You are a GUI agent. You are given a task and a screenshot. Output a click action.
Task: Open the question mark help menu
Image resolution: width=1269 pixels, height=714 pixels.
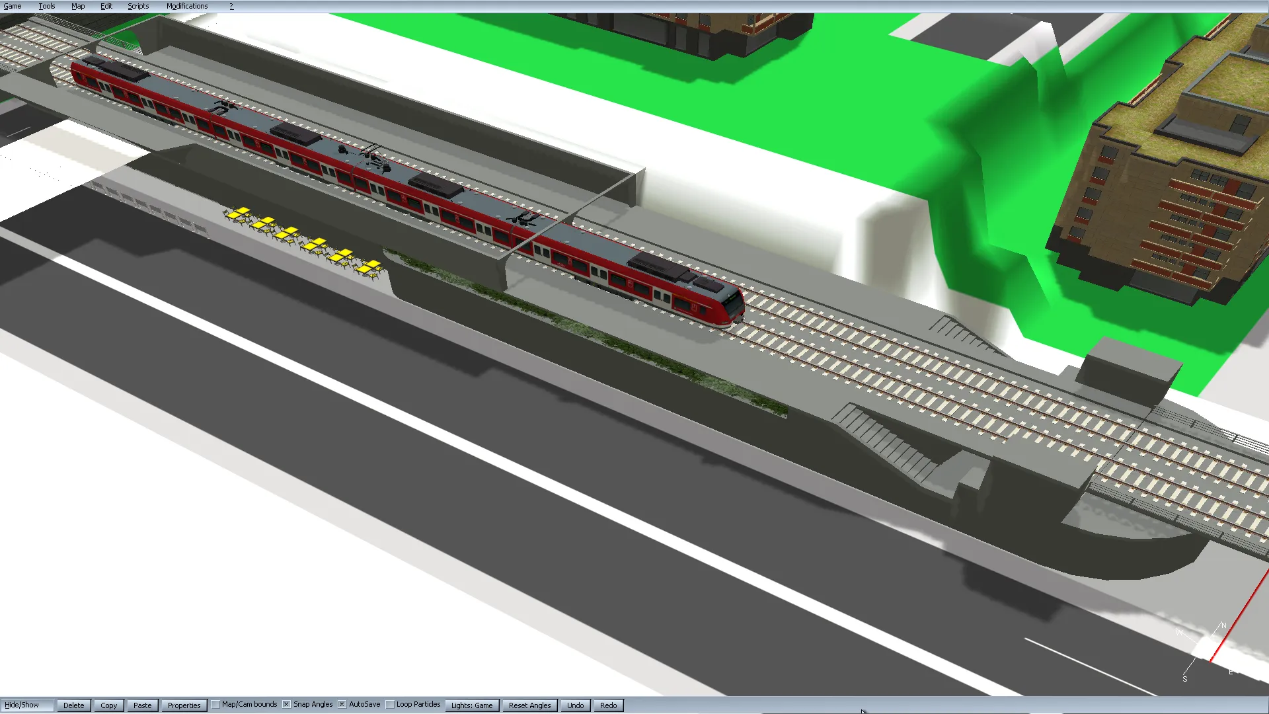coord(231,6)
